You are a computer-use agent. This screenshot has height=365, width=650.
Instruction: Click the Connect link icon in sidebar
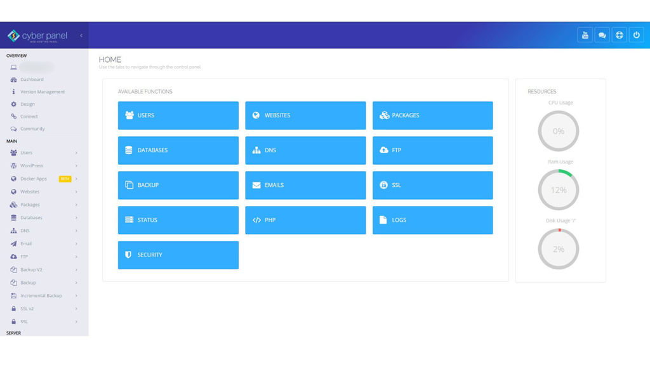14,117
